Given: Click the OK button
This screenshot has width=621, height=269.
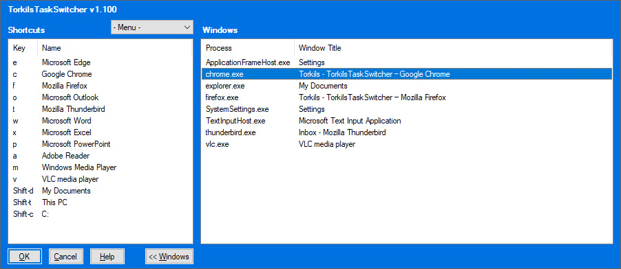Looking at the screenshot, I should coord(25,257).
